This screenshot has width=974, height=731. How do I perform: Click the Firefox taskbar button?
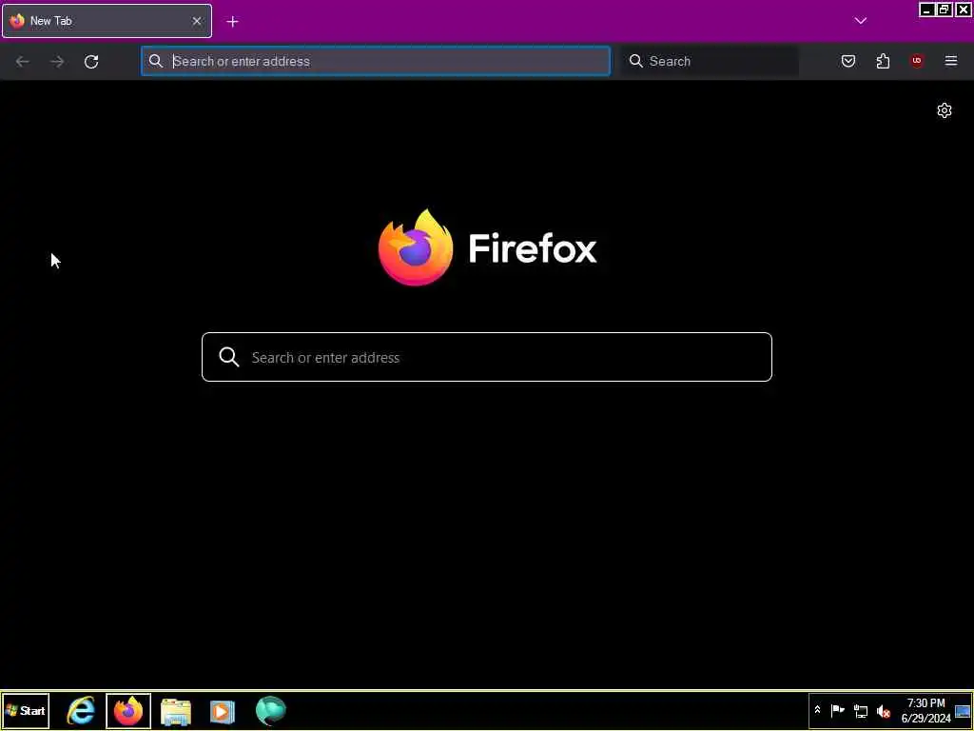click(128, 710)
